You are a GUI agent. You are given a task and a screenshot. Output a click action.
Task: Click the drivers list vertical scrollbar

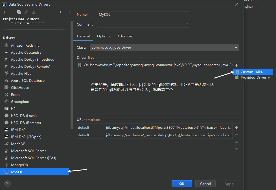click(x=71, y=75)
